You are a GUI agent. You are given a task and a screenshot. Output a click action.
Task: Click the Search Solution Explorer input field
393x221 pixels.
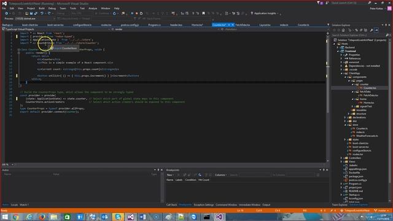coord(359,35)
